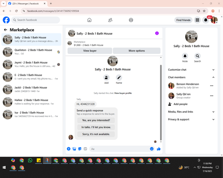Open the emoji picker in message field

[x=152, y=149]
